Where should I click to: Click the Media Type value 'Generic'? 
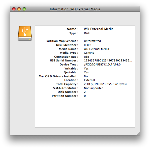pos(89,53)
